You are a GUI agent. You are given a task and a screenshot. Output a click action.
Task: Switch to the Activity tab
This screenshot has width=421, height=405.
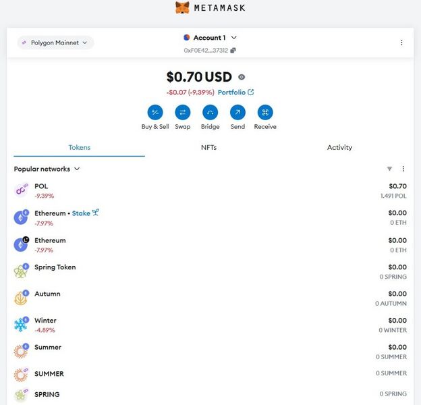(339, 147)
